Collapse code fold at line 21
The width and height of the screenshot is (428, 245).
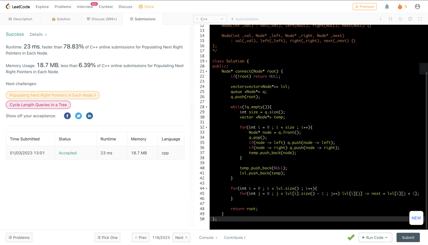206,71
